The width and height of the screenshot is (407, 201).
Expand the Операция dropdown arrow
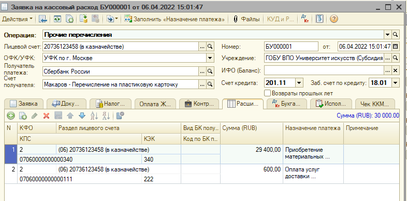pyautogui.click(x=388, y=34)
